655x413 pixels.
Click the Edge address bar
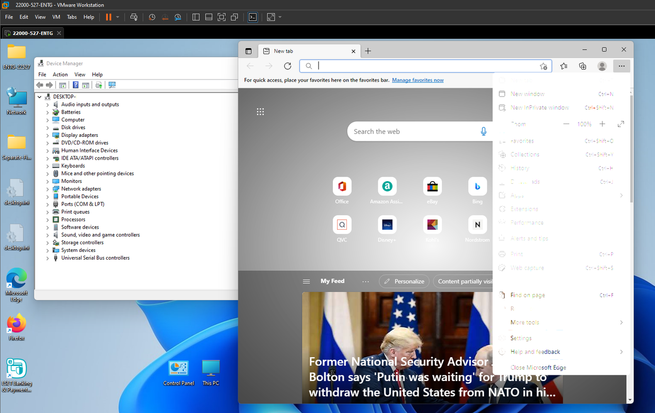pyautogui.click(x=426, y=66)
